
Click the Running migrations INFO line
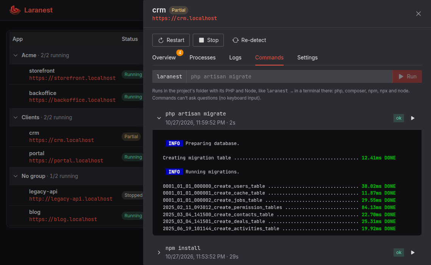pyautogui.click(x=203, y=172)
